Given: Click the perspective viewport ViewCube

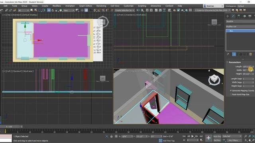Looking at the screenshot, I should 214,79.
